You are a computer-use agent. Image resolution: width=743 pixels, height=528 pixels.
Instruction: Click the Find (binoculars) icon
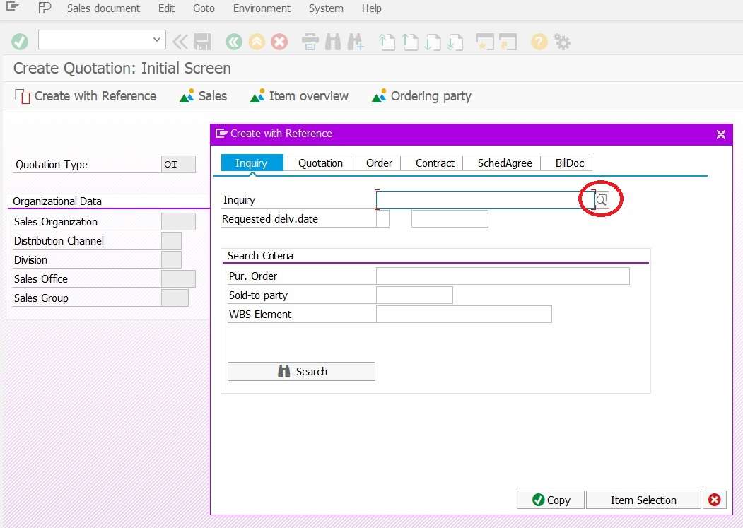click(333, 41)
